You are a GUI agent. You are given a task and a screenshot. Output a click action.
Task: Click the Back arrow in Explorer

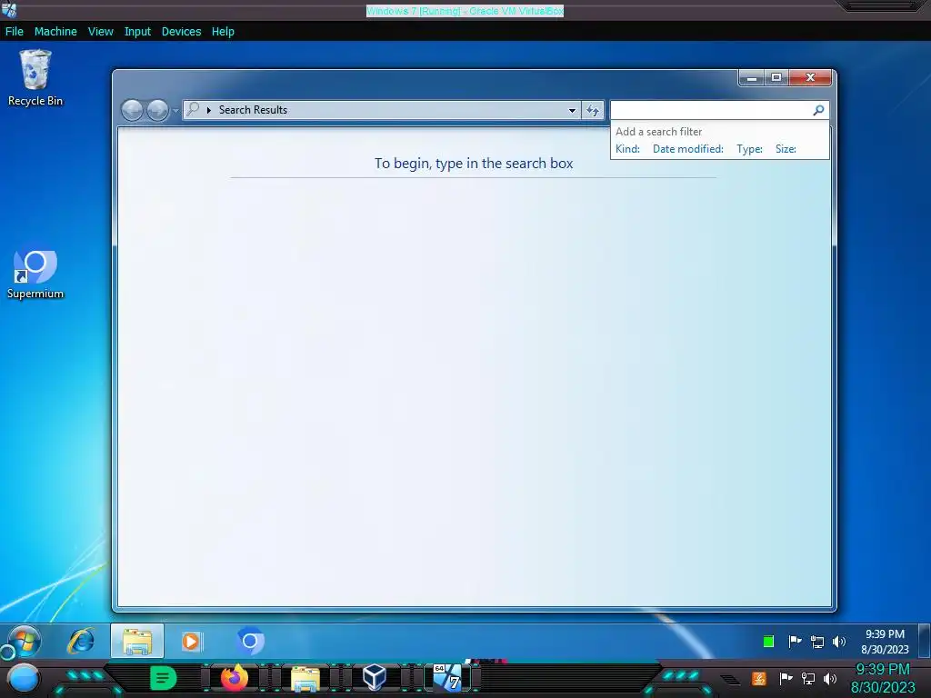(x=132, y=110)
